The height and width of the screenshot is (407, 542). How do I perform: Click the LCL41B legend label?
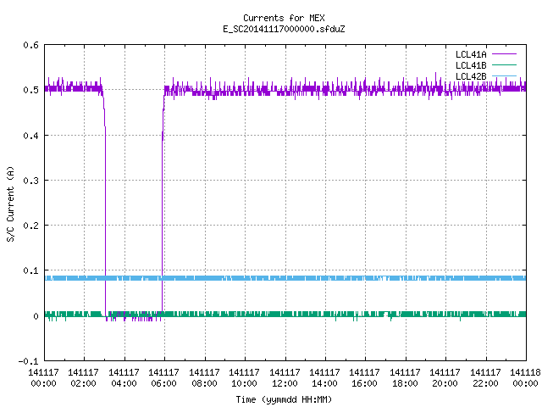tap(471, 65)
